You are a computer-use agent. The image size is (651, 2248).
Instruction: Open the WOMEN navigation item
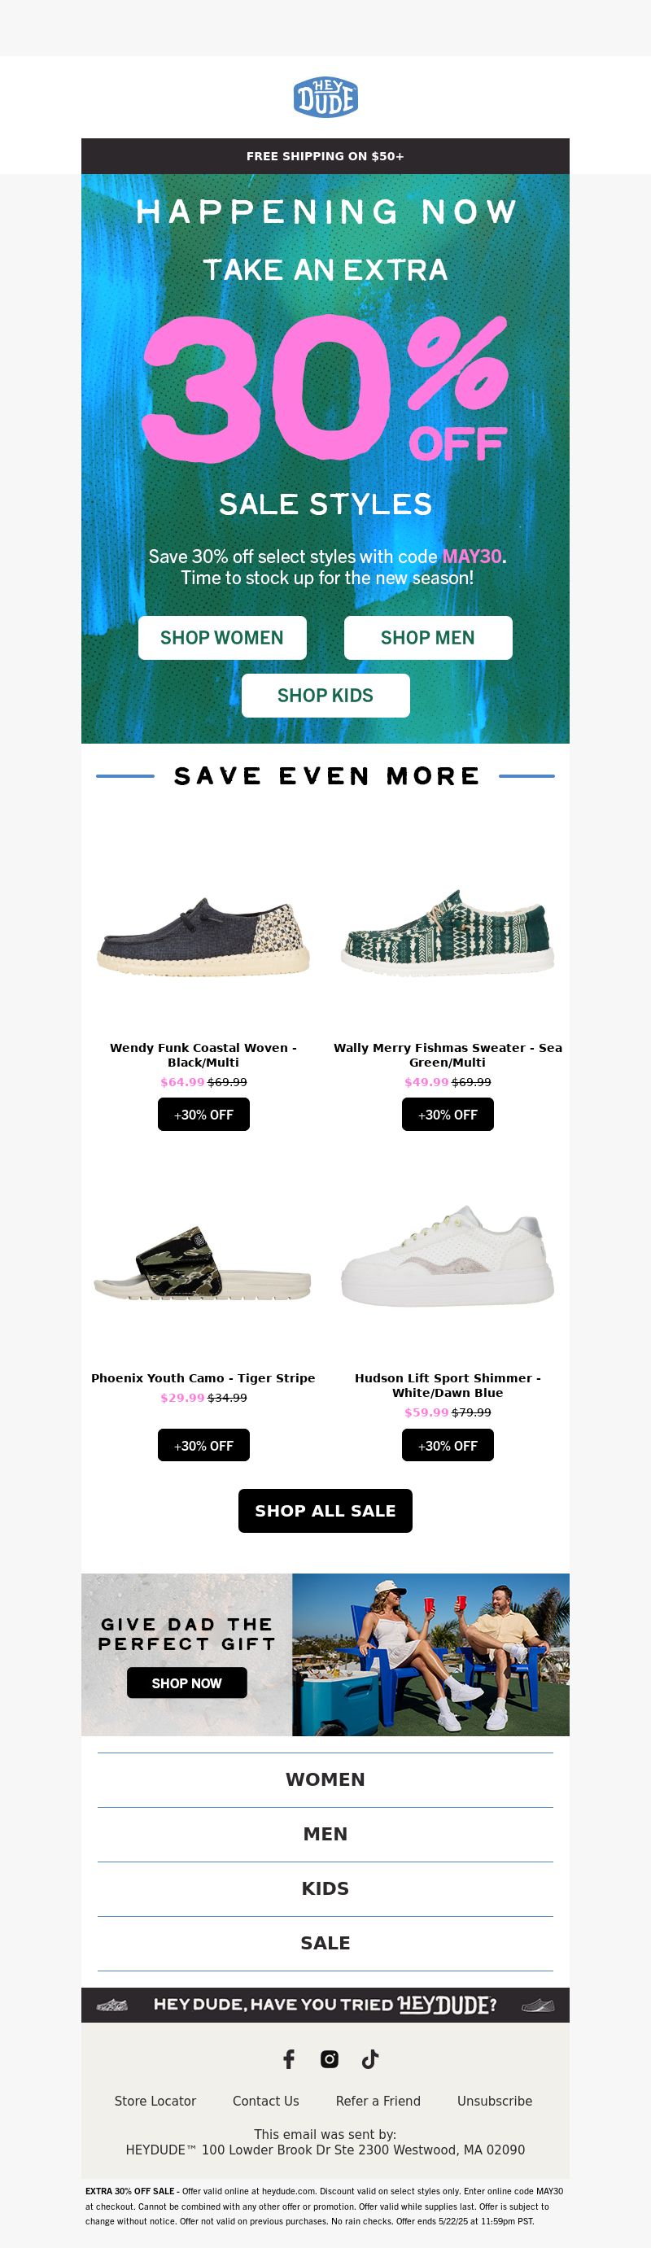pyautogui.click(x=325, y=1779)
